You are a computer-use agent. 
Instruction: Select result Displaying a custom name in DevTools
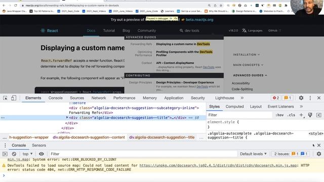pos(183,44)
